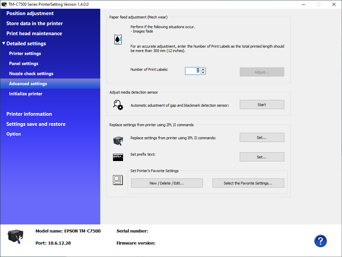Click the paper feed ink drop icon
Image resolution: width=342 pixels, height=257 pixels.
[x=118, y=40]
